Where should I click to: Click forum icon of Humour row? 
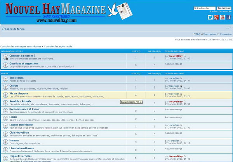(5, 142)
